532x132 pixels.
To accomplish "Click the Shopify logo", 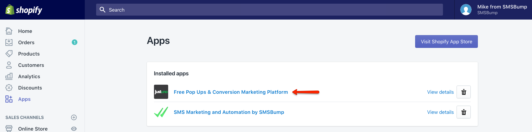I will coord(24,10).
